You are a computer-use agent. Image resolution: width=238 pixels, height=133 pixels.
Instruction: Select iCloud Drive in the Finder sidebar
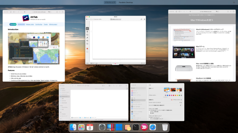click(x=65, y=107)
